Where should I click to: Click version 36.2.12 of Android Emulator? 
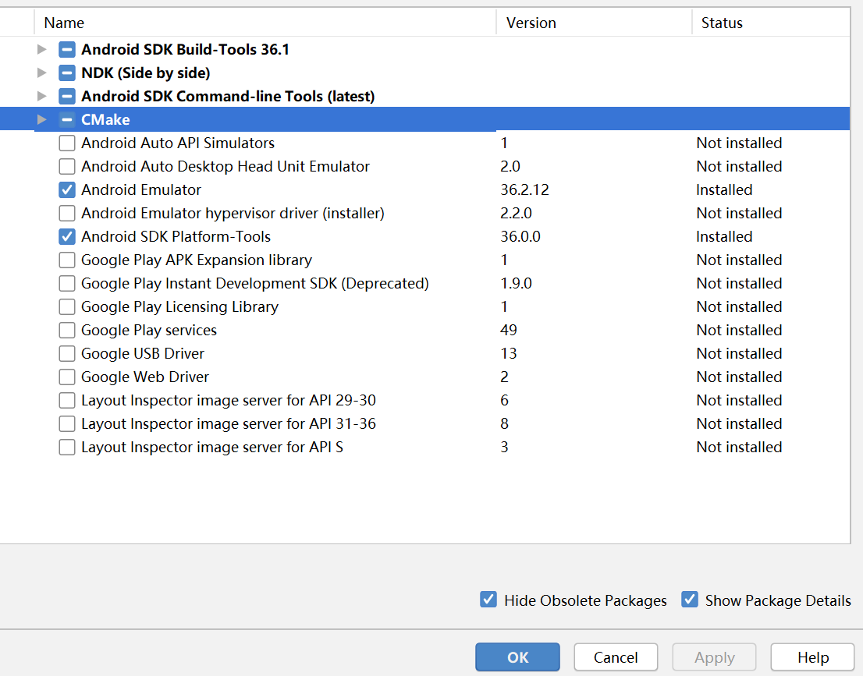coord(524,189)
